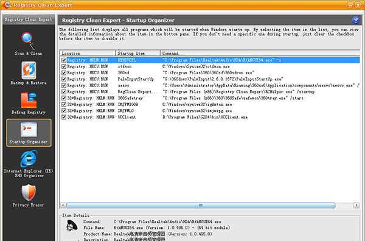
Task: Click the Command column header
Action: point(260,53)
